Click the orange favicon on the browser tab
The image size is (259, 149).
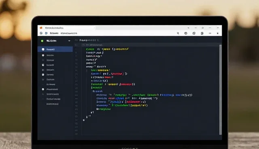[x=41, y=28]
